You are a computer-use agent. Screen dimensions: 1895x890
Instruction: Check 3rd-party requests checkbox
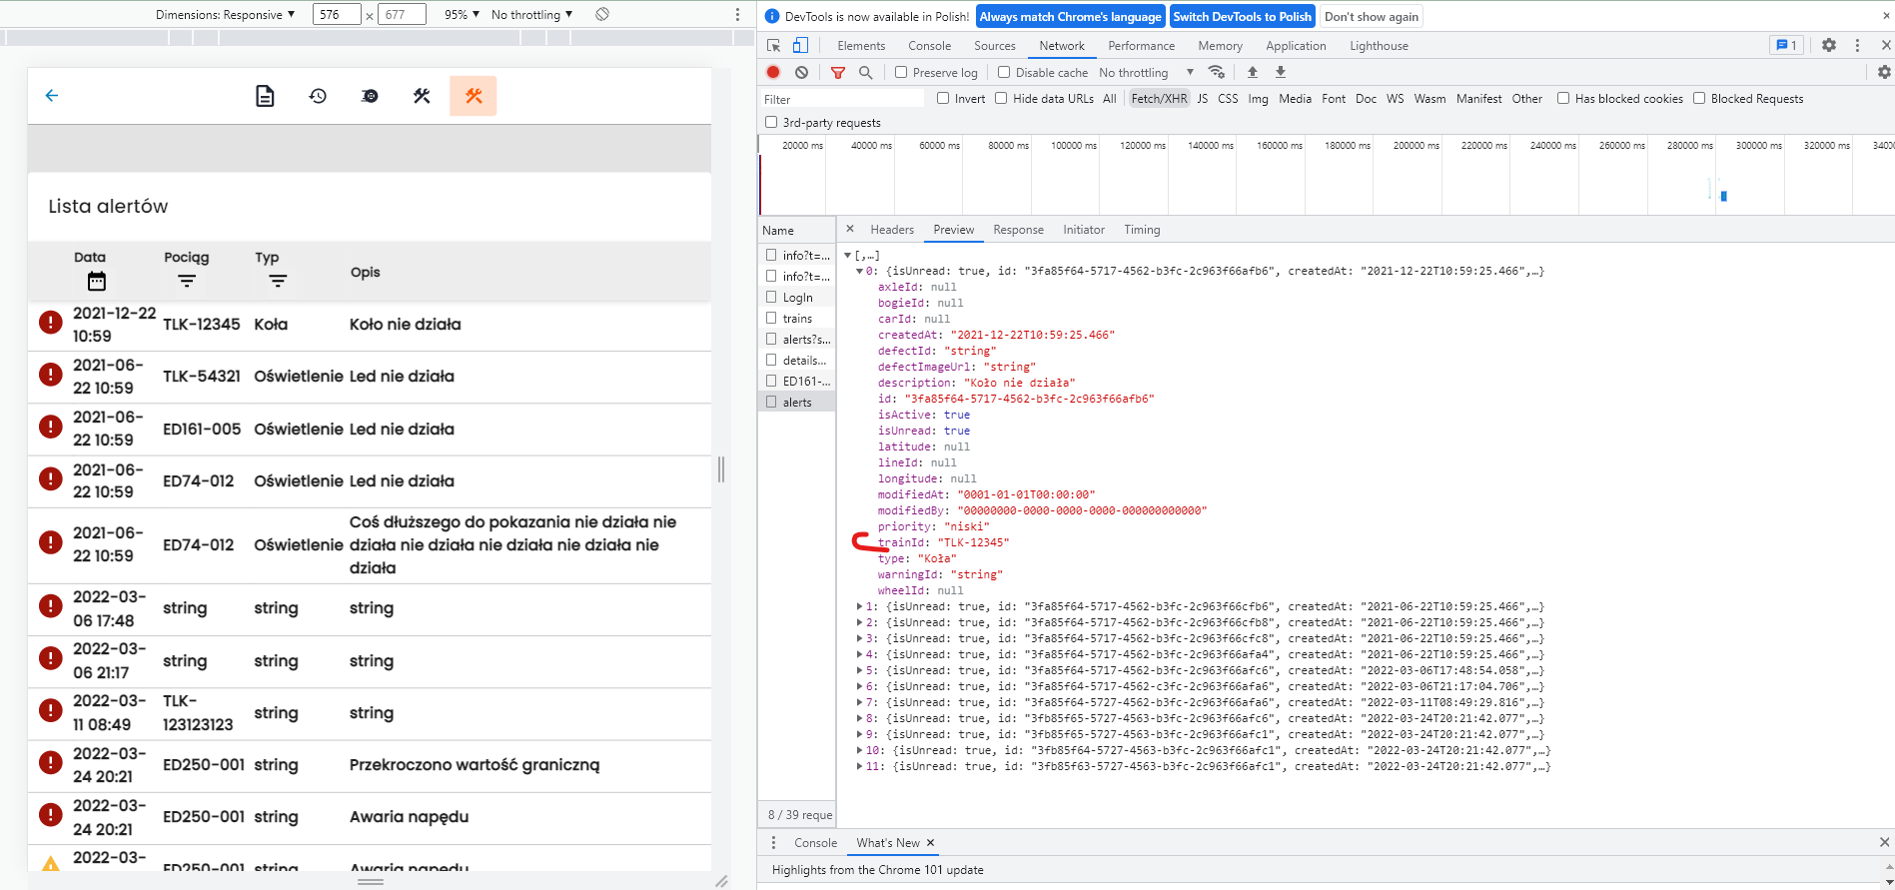[771, 122]
